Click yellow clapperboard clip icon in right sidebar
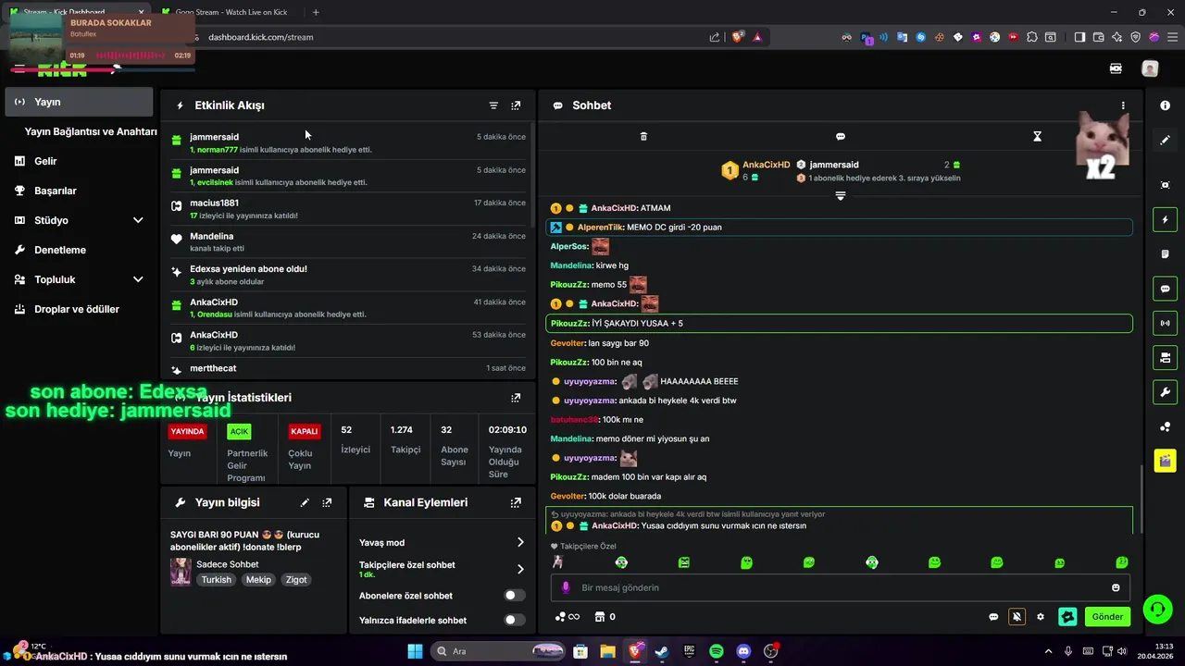 coord(1165,461)
